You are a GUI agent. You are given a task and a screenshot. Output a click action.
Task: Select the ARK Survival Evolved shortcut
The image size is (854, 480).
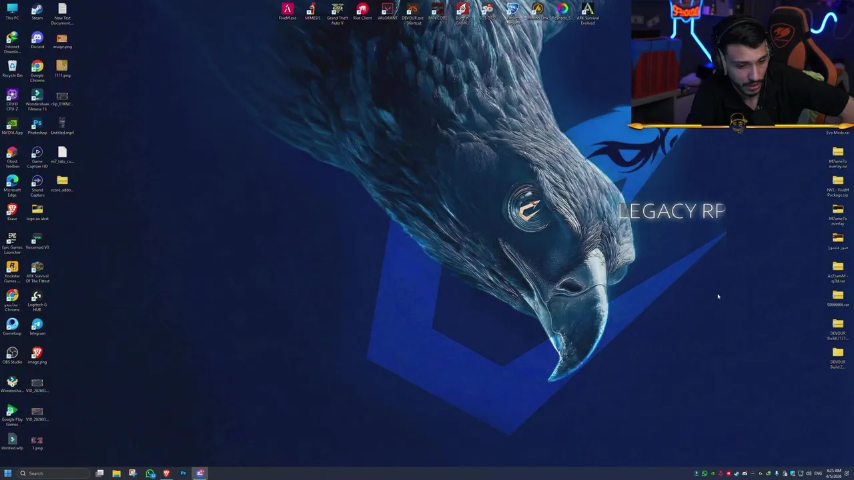[587, 13]
